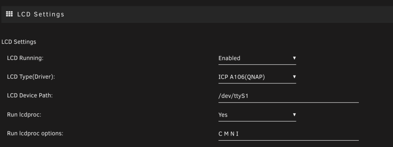Open the LCD Type(Driver) dropdown showing ICP A106(QNAP)
Image resolution: width=393 pixels, height=147 pixels.
[x=257, y=77]
